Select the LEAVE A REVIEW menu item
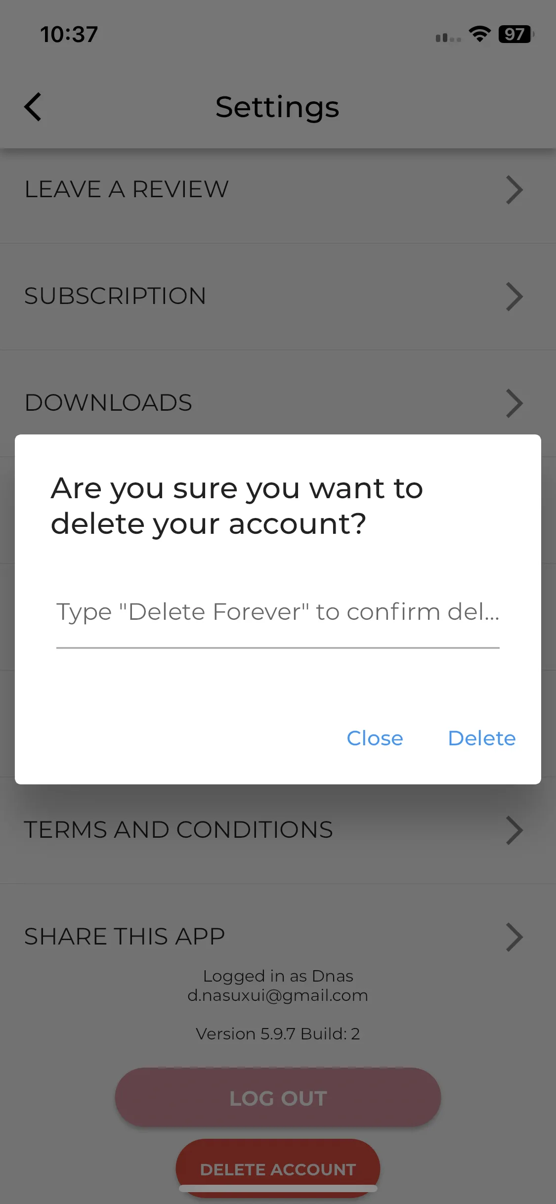The image size is (556, 1204). [x=278, y=190]
